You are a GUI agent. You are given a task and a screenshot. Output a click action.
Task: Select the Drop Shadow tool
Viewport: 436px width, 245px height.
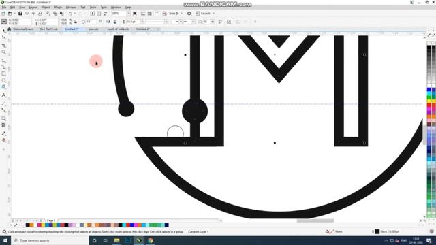pyautogui.click(x=4, y=118)
